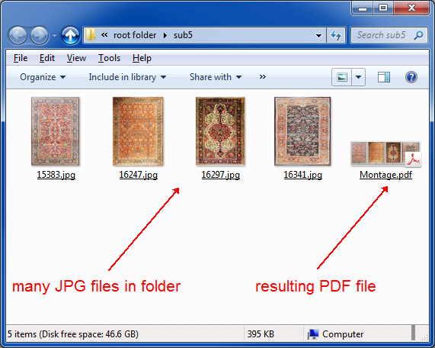Viewport: 435px width, 348px height.
Task: Open Windows Help question mark
Action: coord(411,77)
